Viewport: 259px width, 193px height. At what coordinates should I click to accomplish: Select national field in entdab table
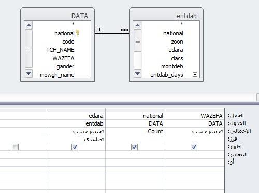coord(173,33)
